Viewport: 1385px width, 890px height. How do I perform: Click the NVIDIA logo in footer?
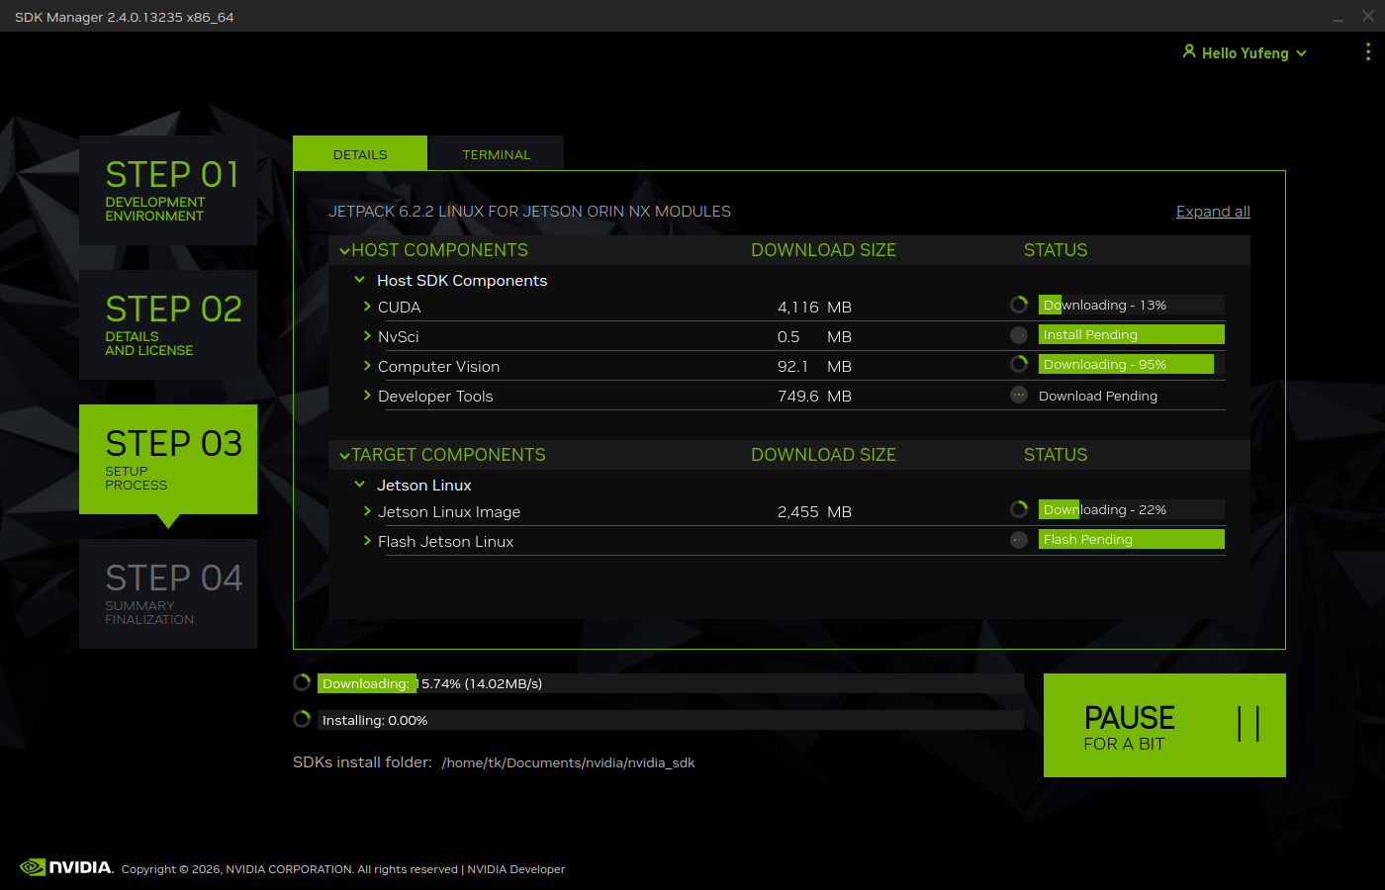click(x=66, y=867)
